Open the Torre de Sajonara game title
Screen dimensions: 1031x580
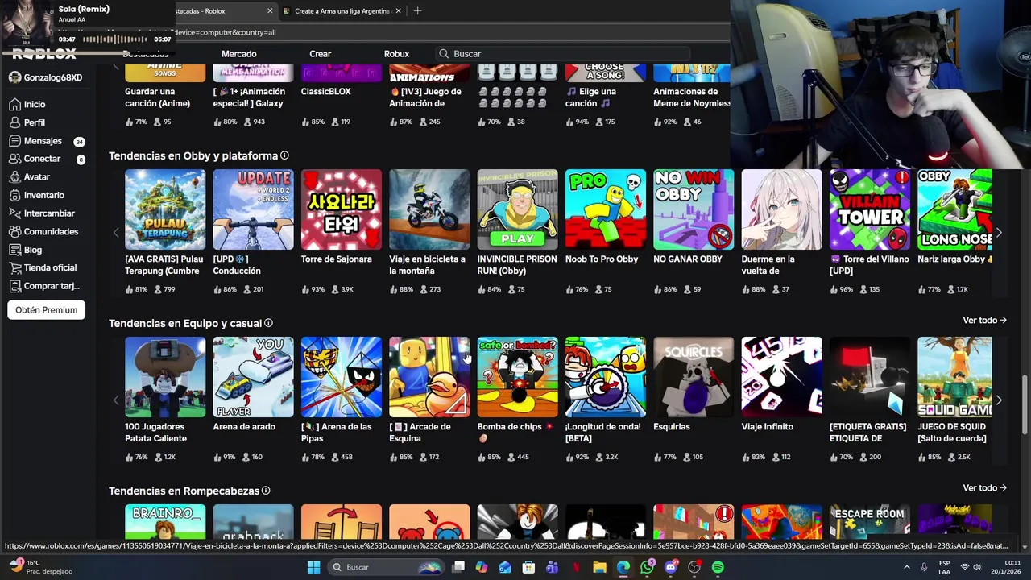(336, 259)
